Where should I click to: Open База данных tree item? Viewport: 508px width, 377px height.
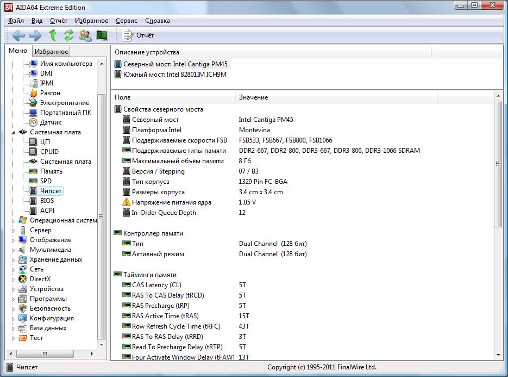pyautogui.click(x=48, y=328)
